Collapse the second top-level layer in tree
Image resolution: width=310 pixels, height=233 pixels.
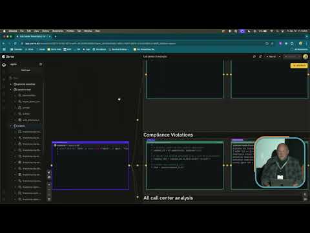coord(11,89)
